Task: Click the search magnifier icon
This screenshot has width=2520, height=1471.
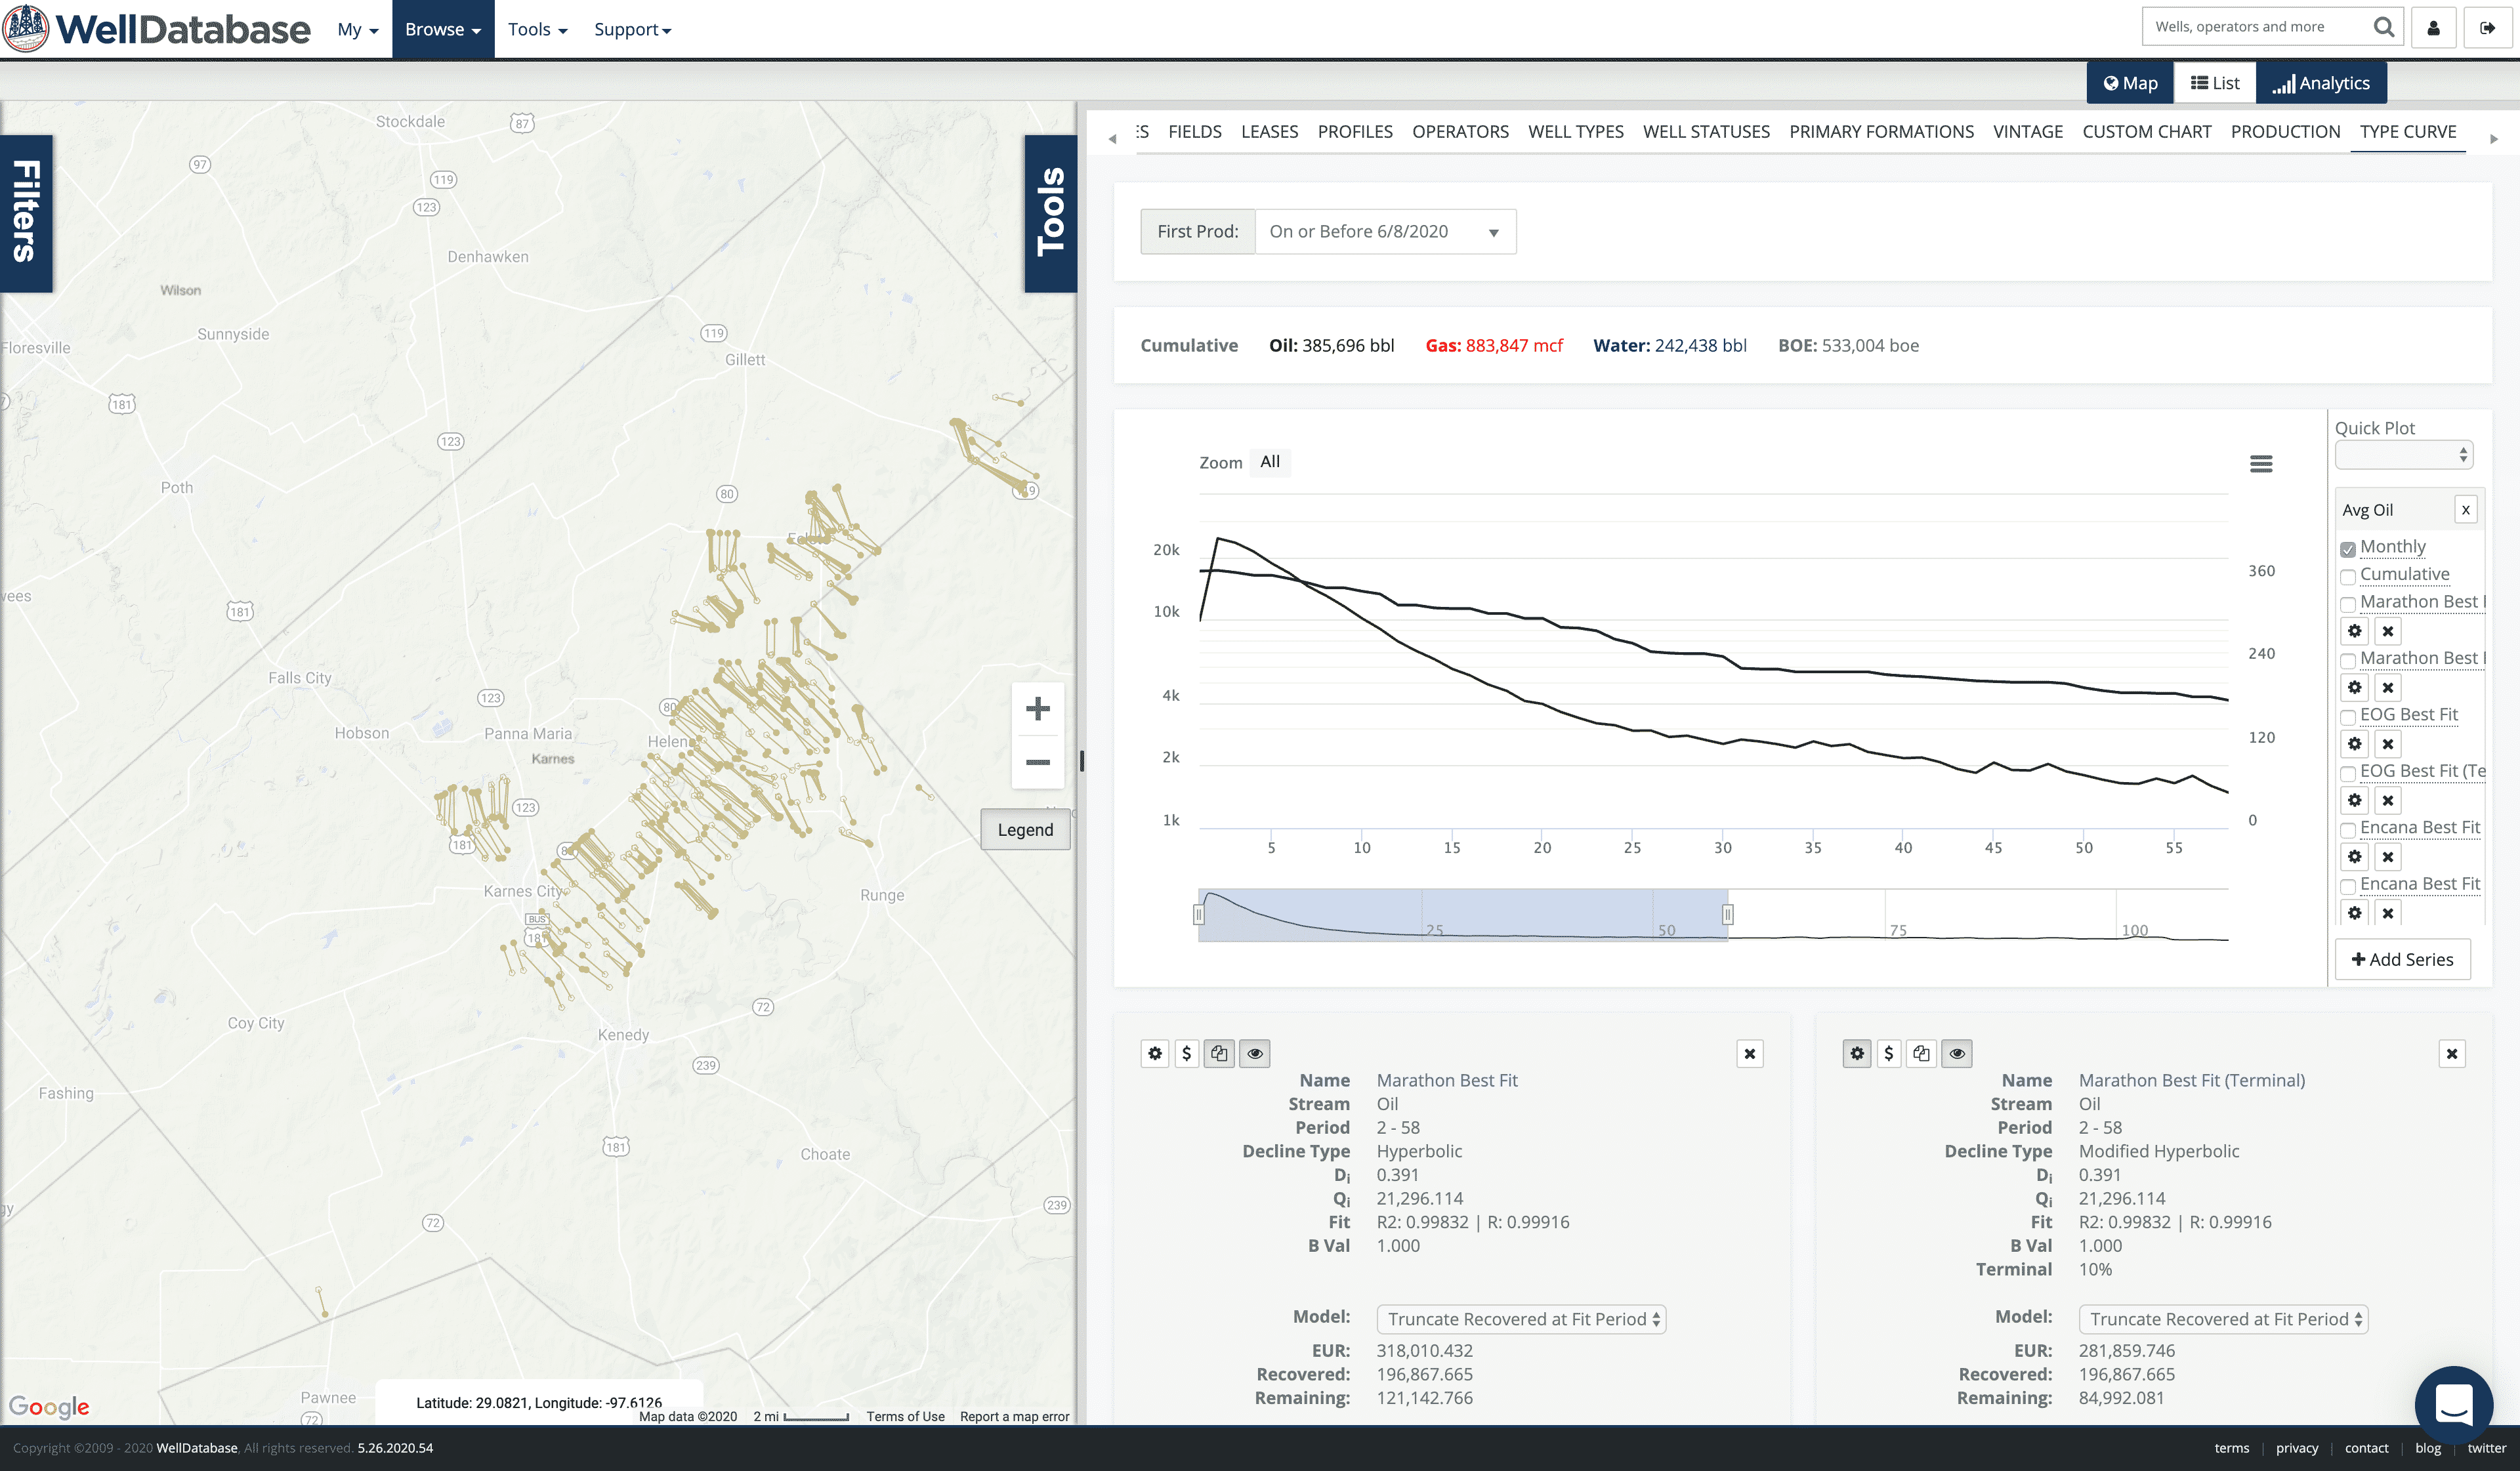Action: click(2383, 27)
